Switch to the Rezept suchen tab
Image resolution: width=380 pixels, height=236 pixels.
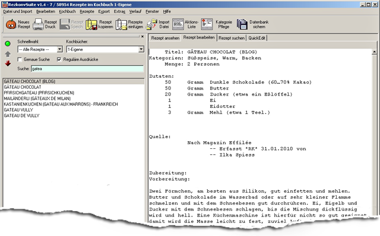(x=232, y=38)
